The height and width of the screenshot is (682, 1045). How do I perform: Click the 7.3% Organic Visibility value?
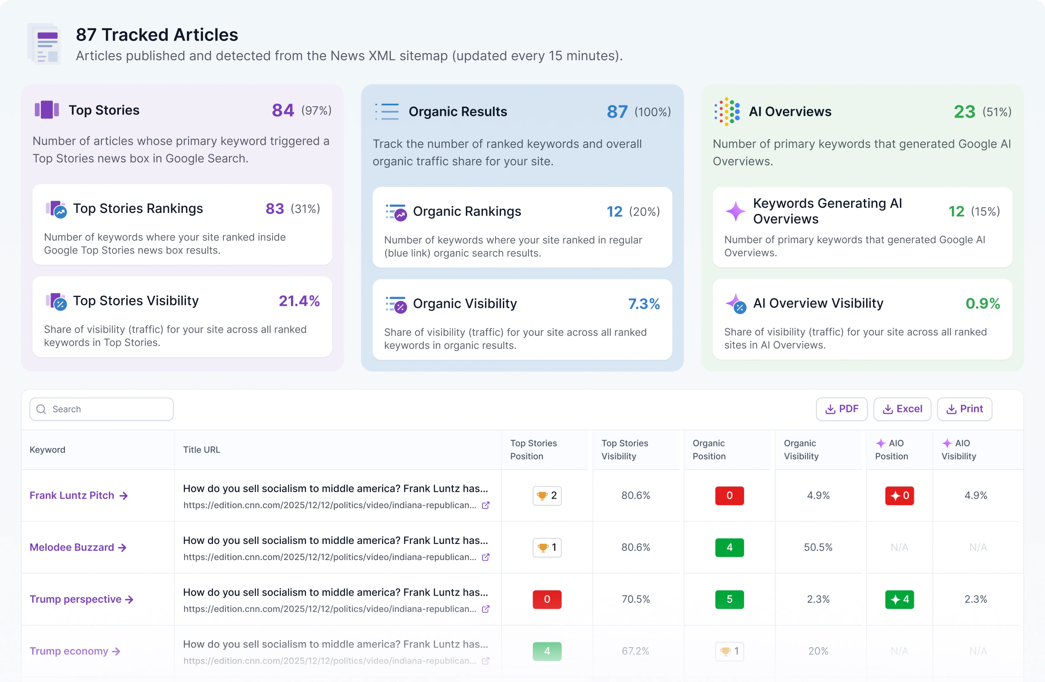tap(644, 304)
